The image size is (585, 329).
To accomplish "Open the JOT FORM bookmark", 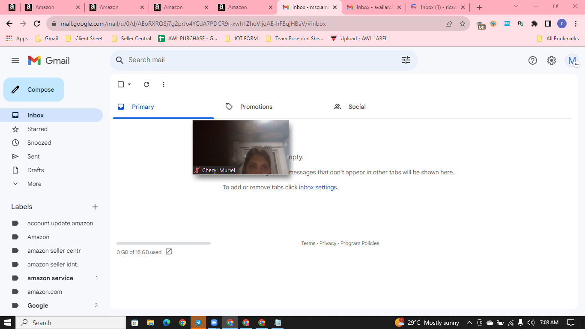I will (x=241, y=39).
